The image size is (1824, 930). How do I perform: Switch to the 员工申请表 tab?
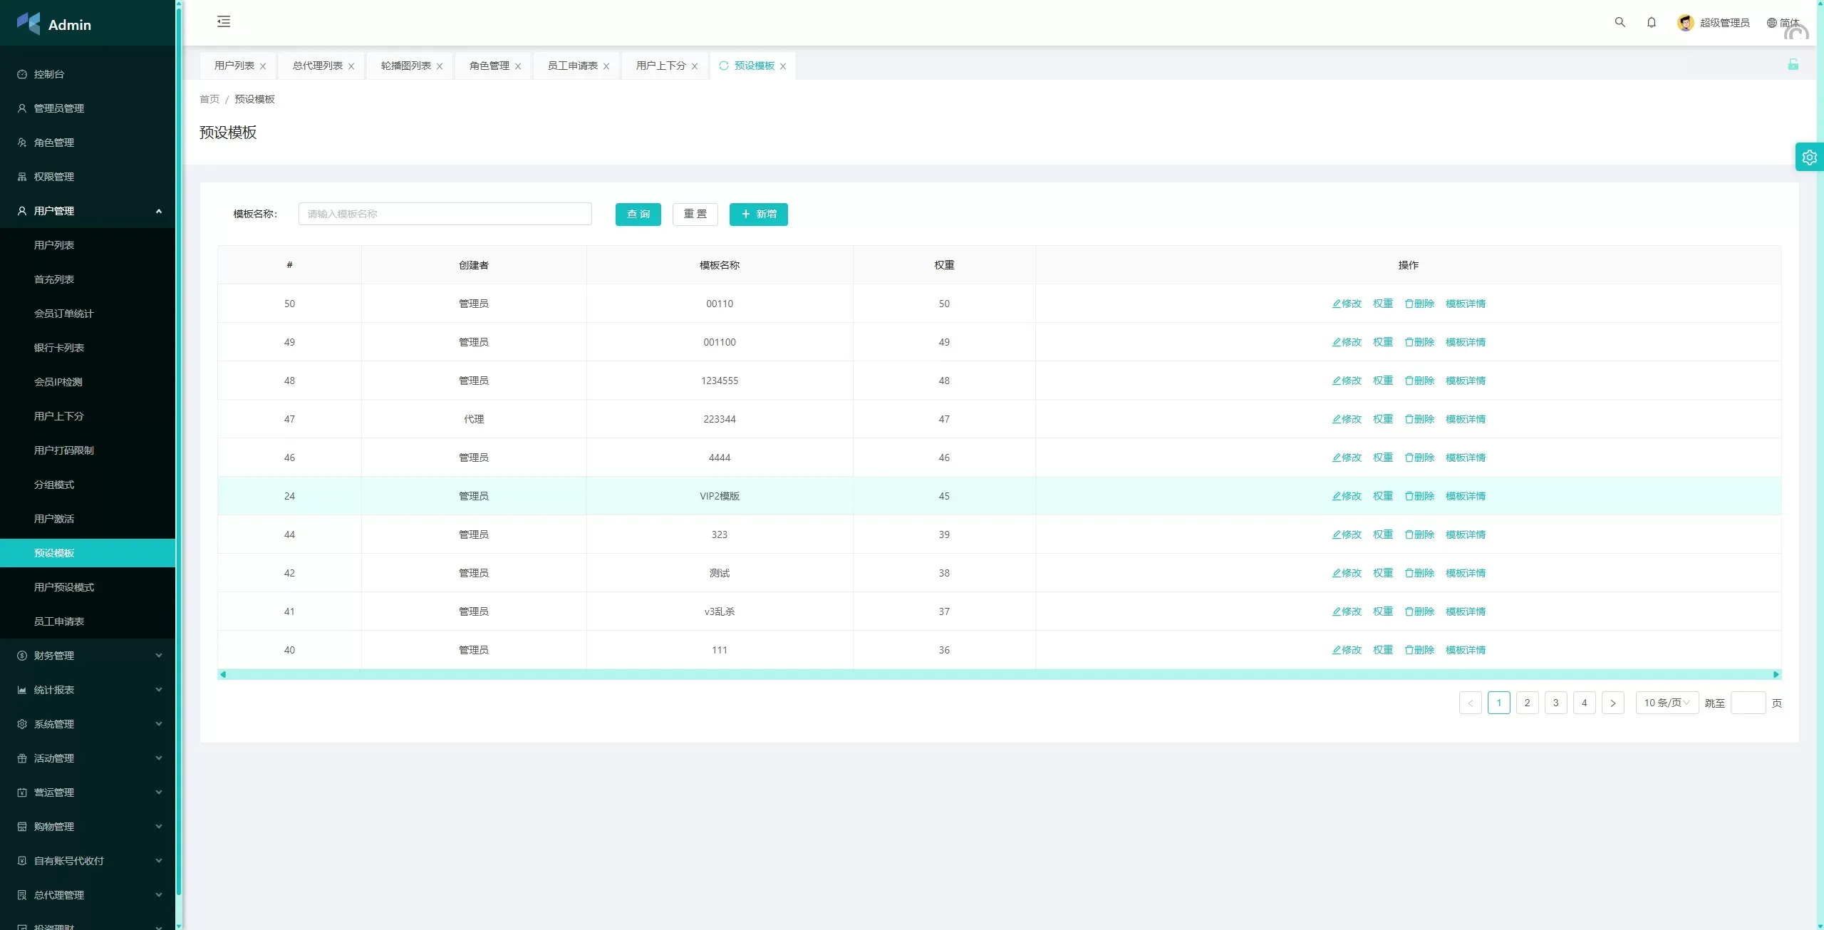[x=572, y=66]
